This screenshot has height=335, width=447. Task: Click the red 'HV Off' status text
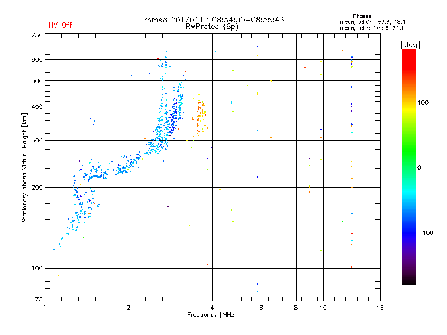click(60, 25)
